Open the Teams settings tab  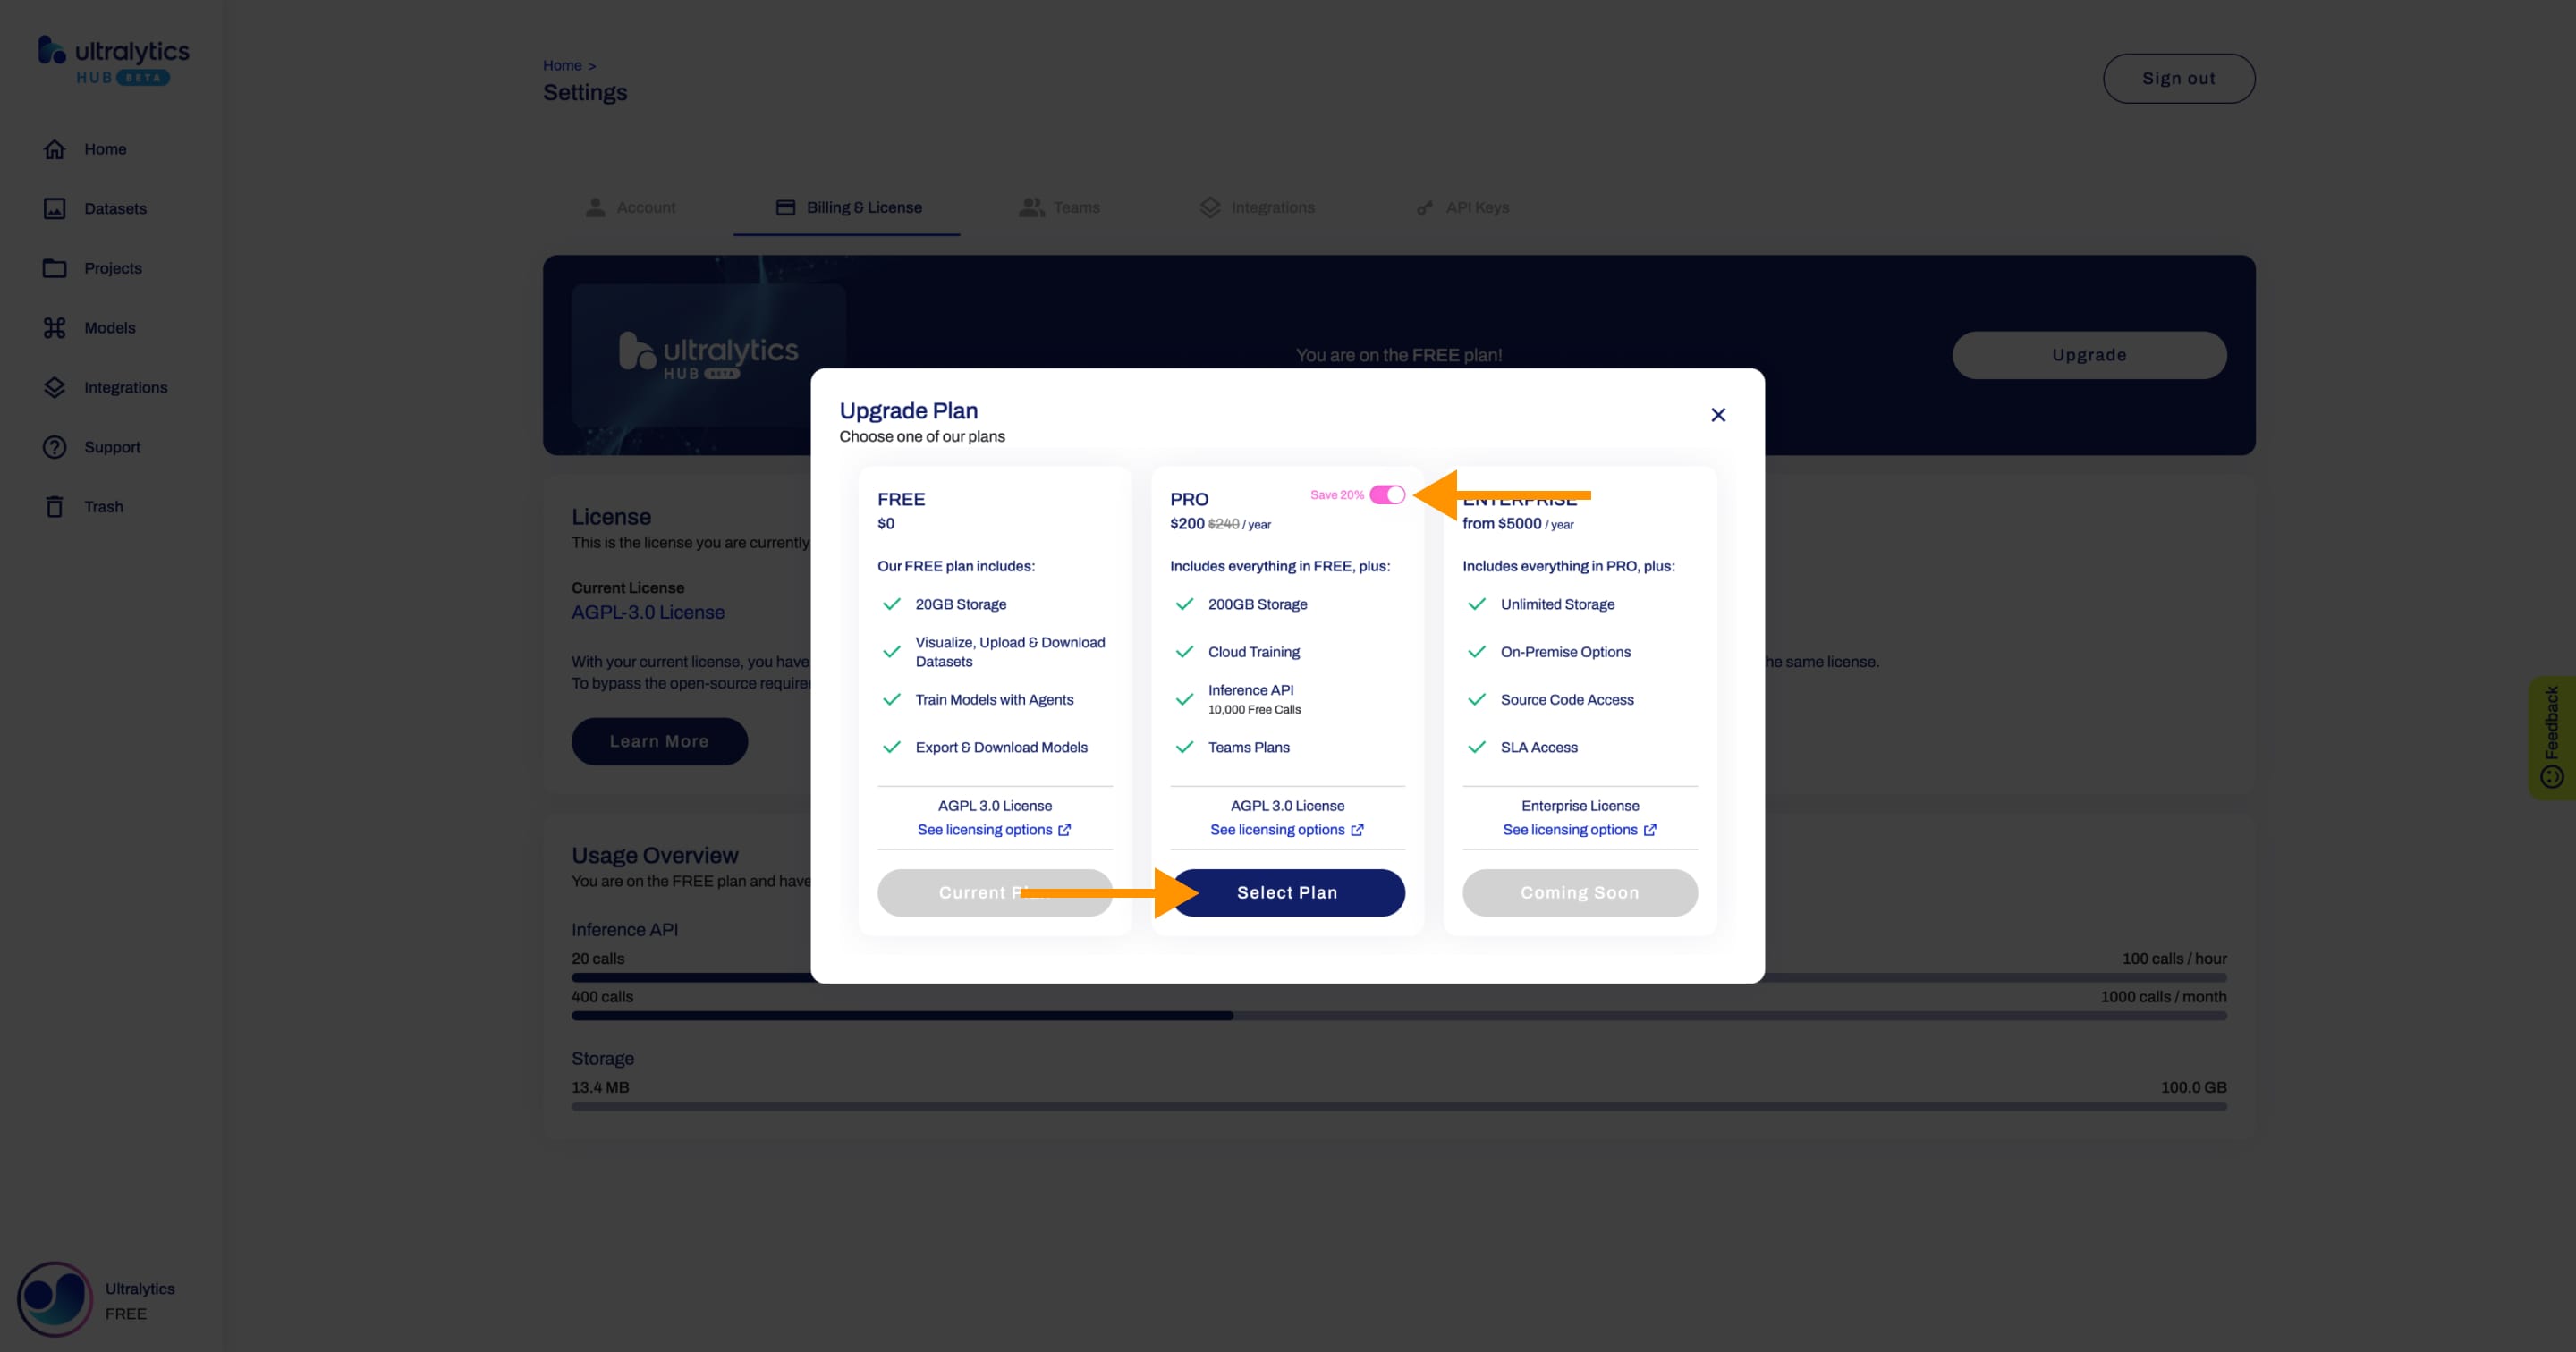tap(1075, 206)
